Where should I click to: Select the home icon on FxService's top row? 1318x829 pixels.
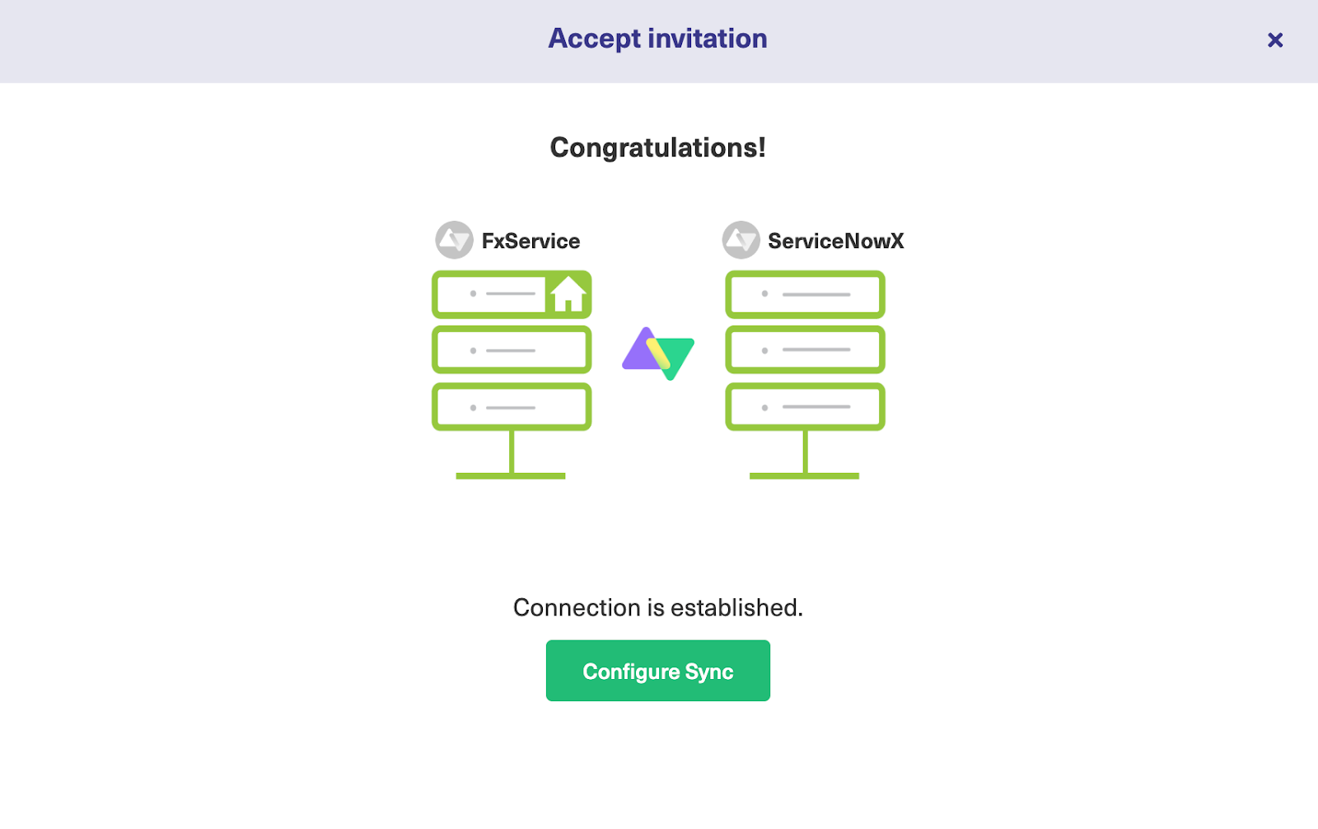coord(570,294)
